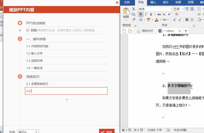
Task: Switch to the 设计 ribbon tab
Action: (165, 2)
